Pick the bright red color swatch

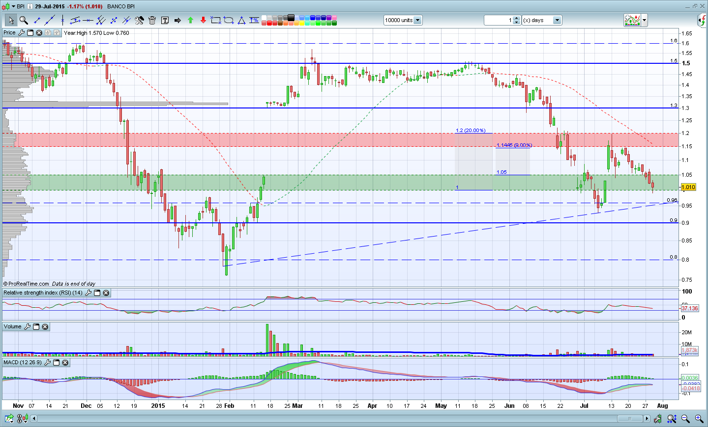pos(269,23)
